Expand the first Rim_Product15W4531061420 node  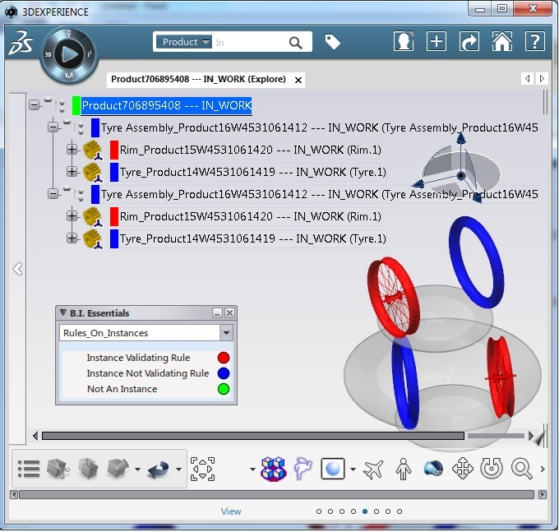point(72,150)
